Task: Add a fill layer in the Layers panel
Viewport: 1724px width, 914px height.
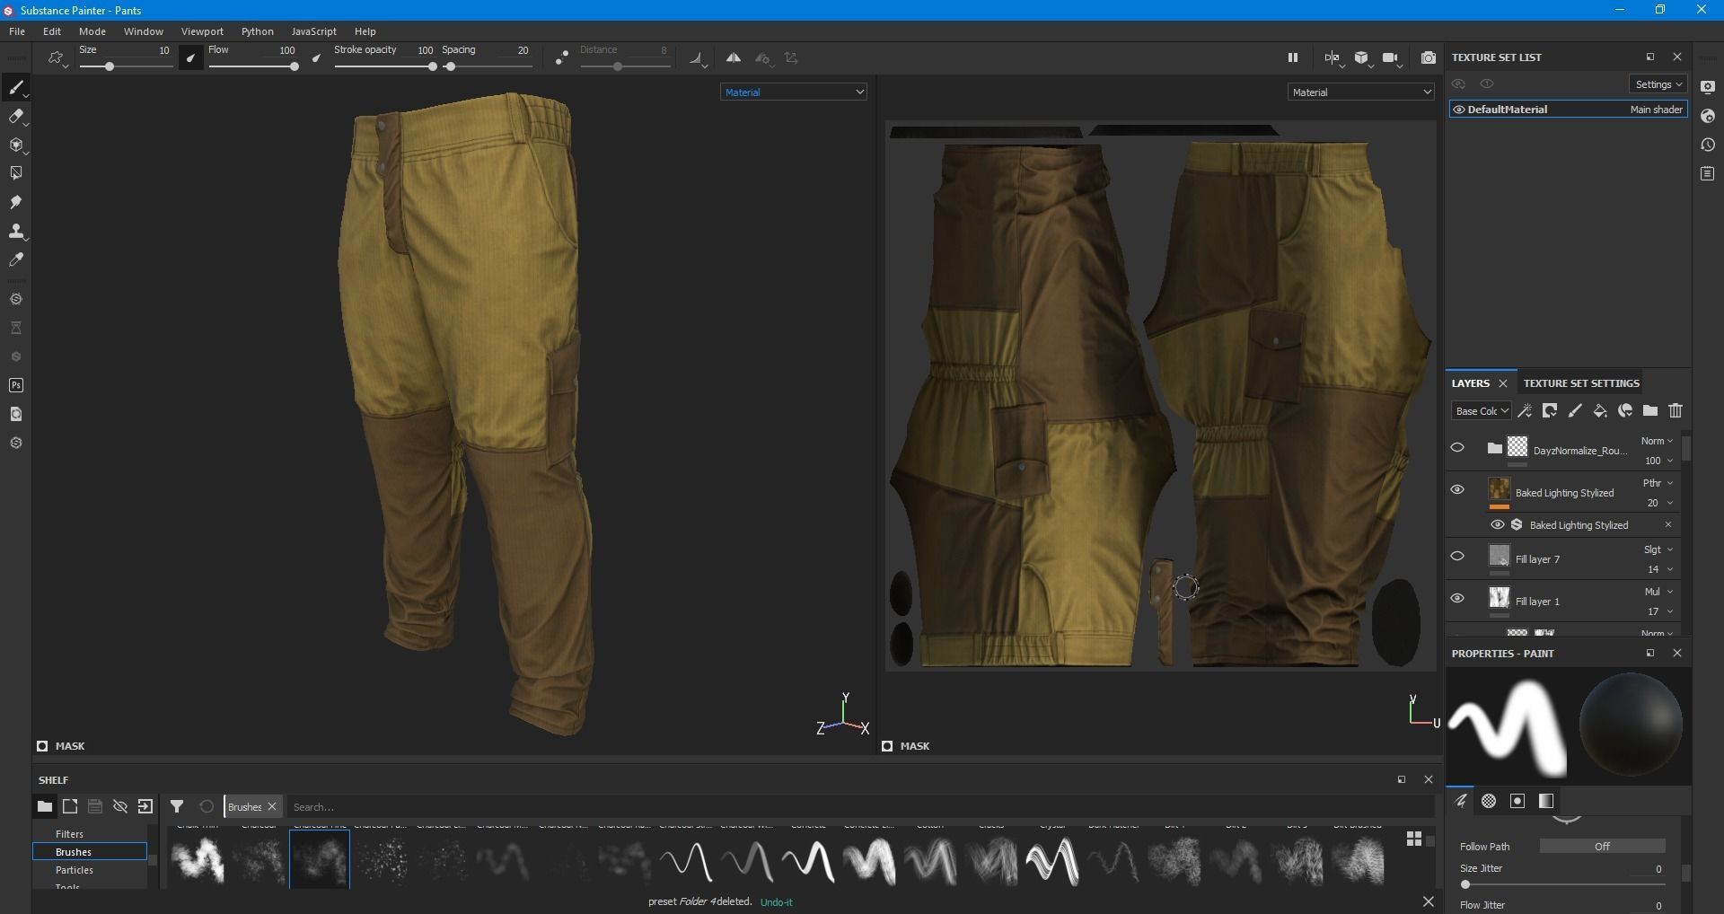Action: 1599,410
